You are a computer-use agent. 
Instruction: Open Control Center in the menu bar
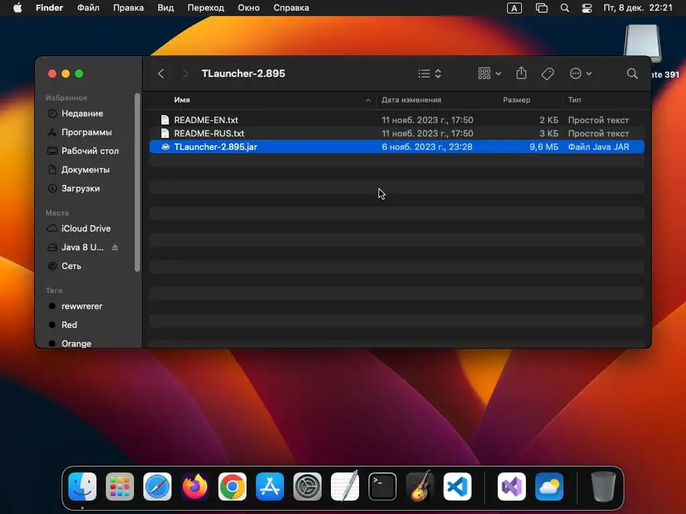point(587,8)
